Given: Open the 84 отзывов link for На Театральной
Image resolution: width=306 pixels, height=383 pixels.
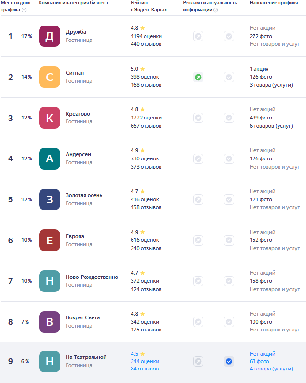Looking at the screenshot, I should coord(145,369).
